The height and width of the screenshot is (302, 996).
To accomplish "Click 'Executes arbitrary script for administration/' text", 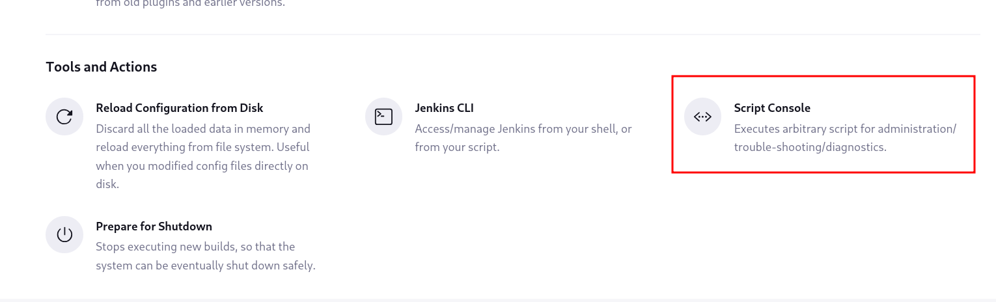I will coord(845,129).
